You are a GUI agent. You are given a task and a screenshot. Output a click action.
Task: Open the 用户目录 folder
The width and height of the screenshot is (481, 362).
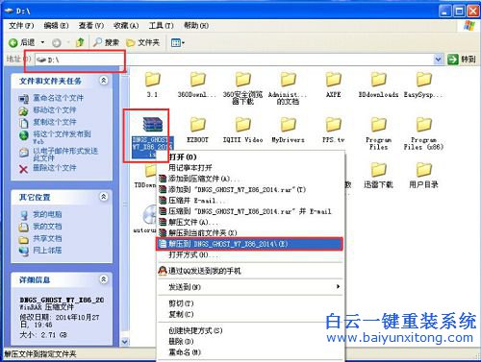423,175
